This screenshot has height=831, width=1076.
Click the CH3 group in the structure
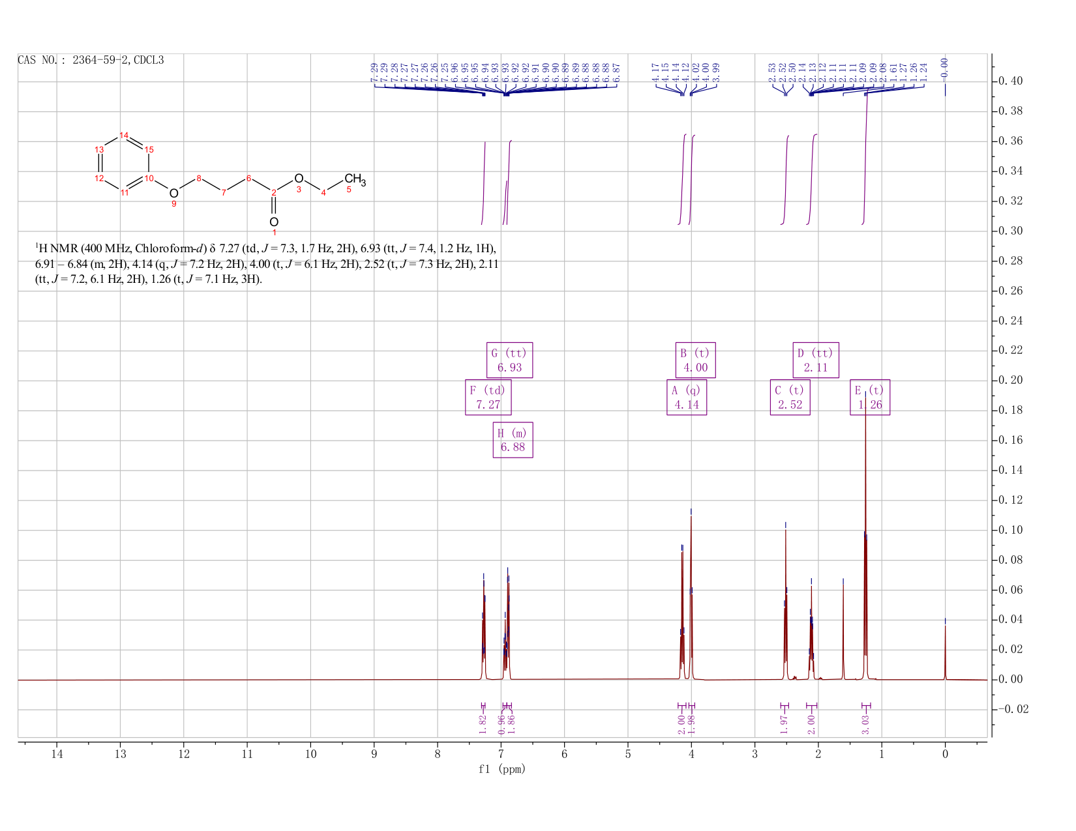tap(355, 179)
